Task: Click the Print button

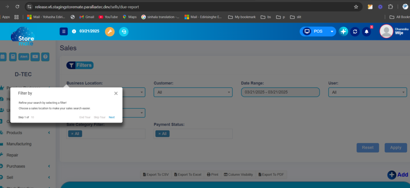Action: pos(213,175)
